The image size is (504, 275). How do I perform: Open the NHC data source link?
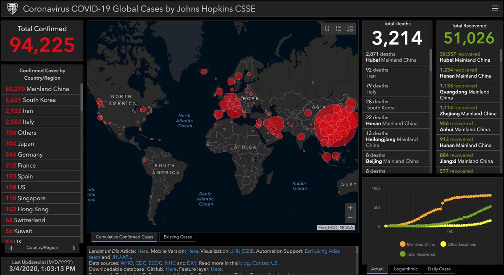pos(170,263)
